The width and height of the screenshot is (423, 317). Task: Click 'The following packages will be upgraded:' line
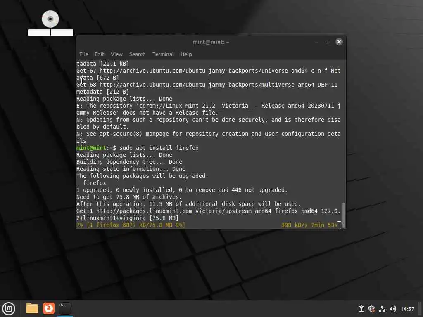click(x=142, y=176)
